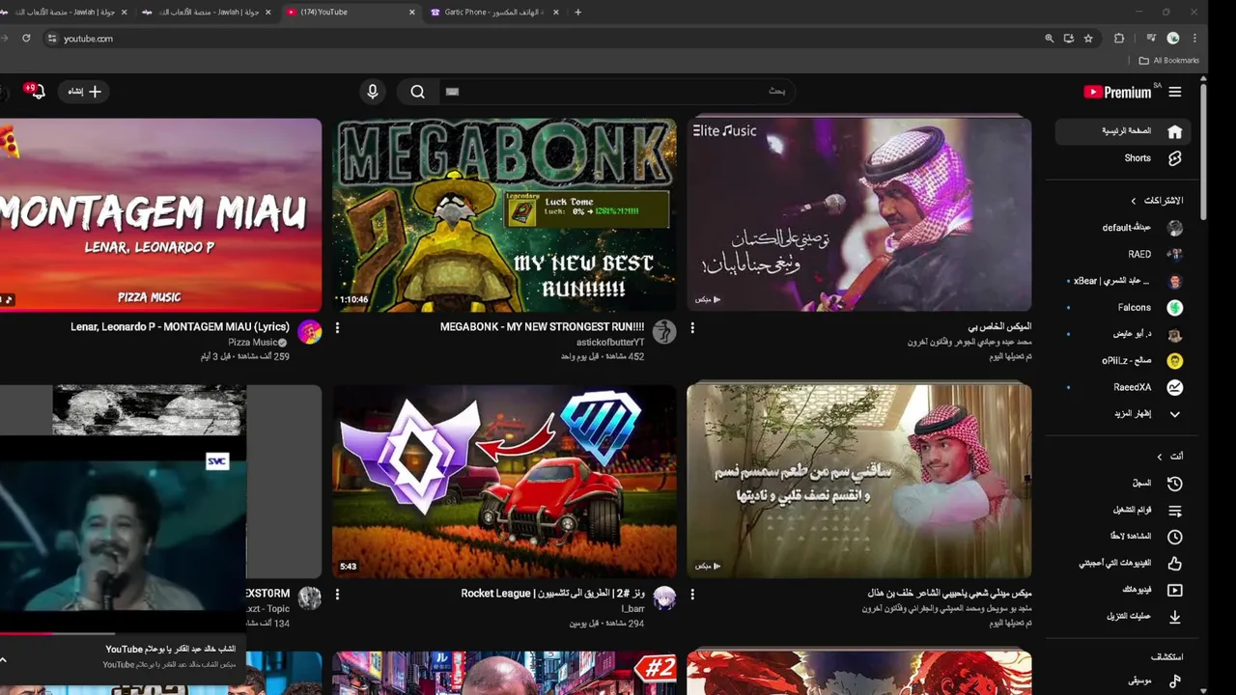Open the د. أبو عايض subscription channel
The width and height of the screenshot is (1236, 695).
(x=1122, y=334)
